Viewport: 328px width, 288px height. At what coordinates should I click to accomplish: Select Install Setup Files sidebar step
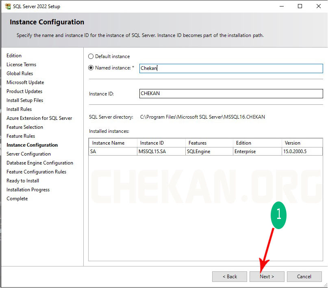coord(25,100)
